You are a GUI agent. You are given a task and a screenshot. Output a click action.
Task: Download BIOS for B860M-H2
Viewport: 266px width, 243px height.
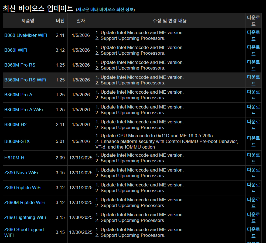(253, 125)
